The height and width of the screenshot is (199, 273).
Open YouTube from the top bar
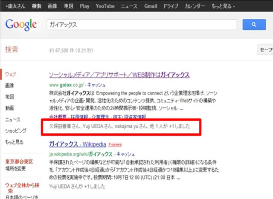pyautogui.click(x=105, y=6)
